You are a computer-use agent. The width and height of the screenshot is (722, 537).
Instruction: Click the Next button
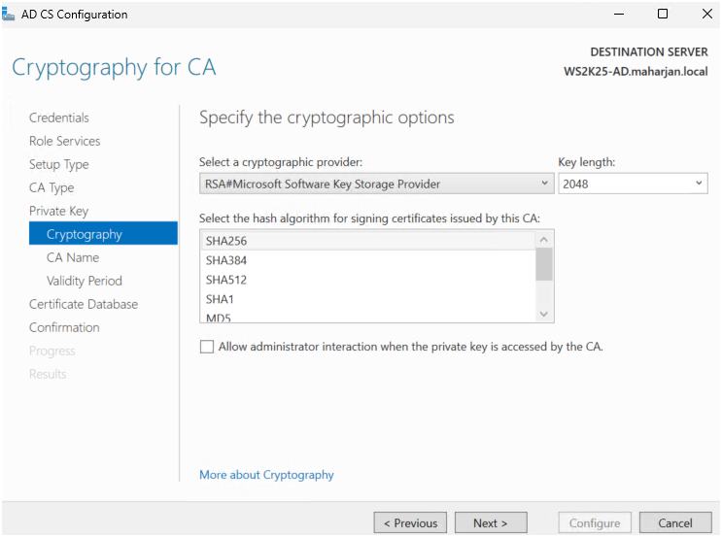(491, 522)
